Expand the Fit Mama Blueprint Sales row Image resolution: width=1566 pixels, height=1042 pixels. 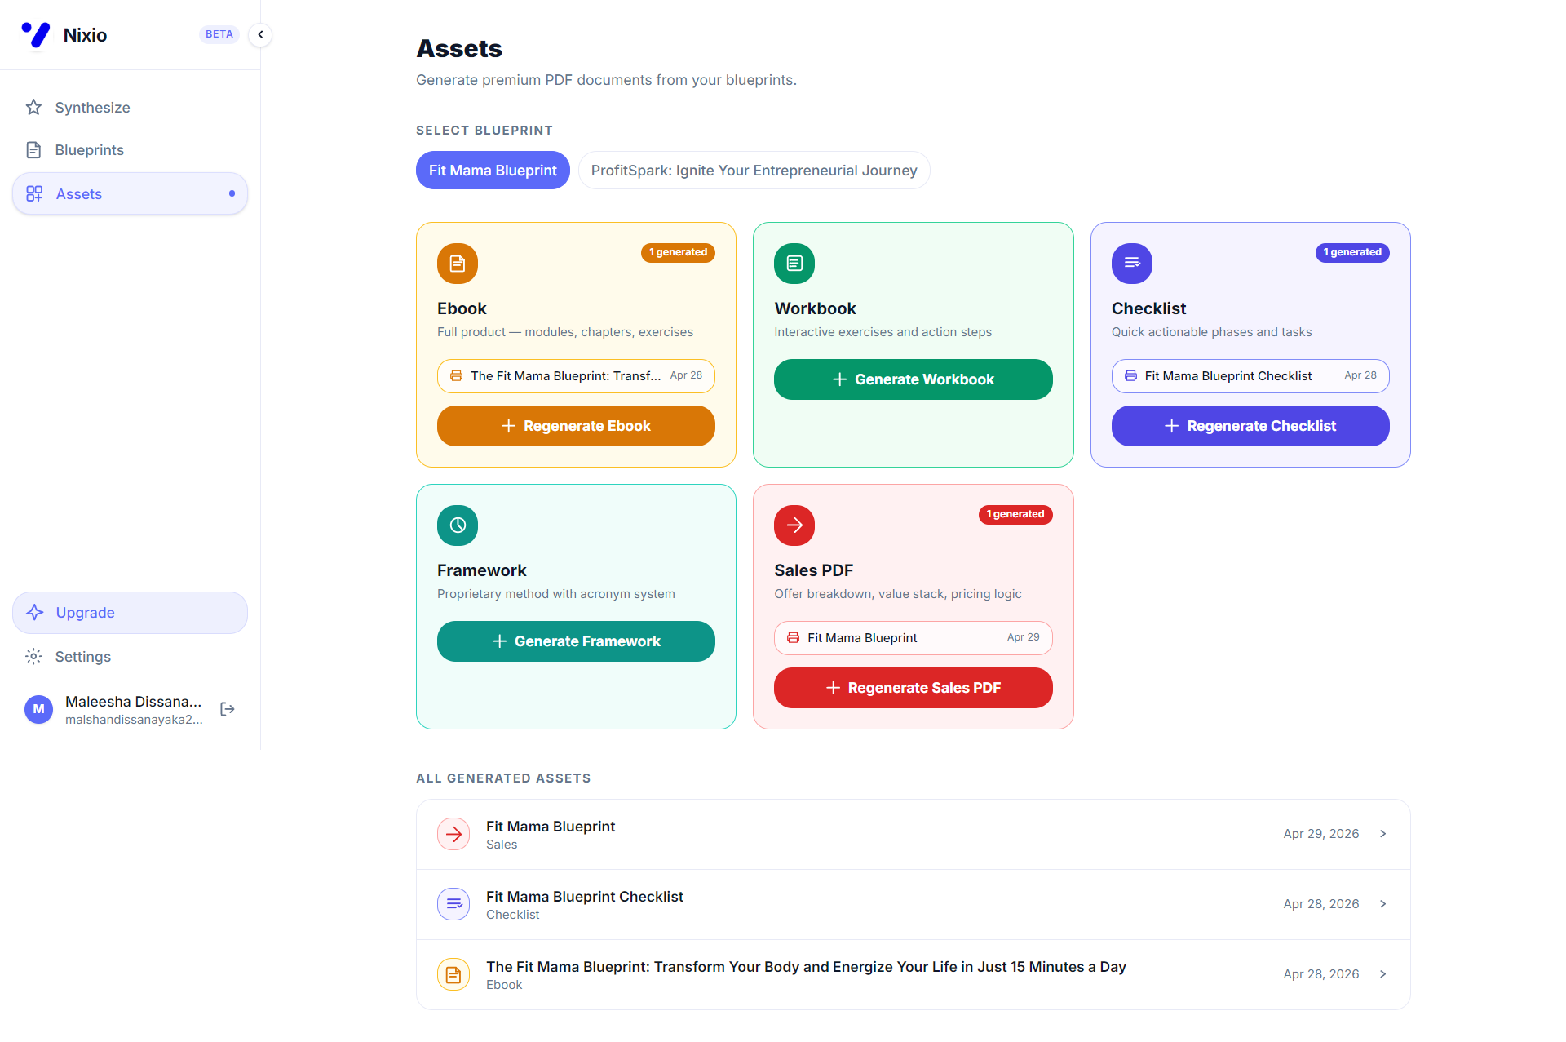click(x=1382, y=834)
